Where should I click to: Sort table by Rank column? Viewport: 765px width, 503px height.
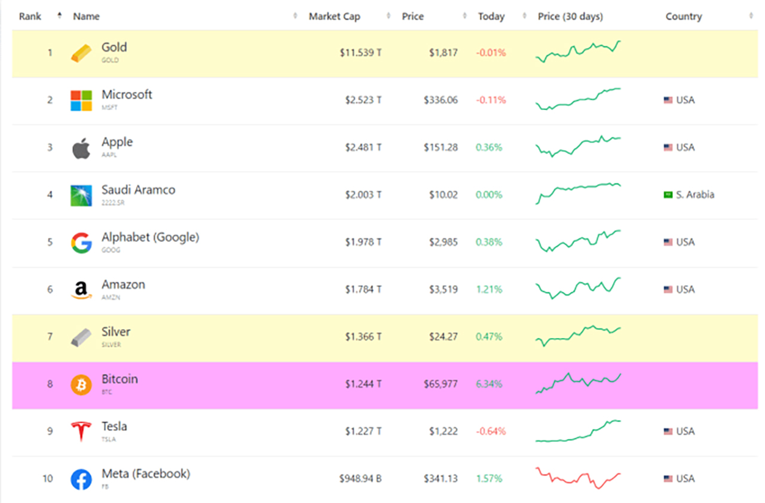[30, 16]
